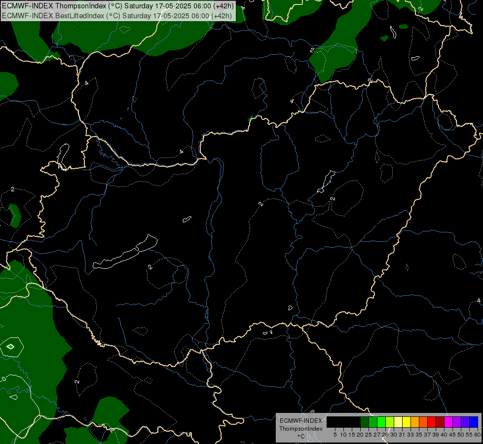This screenshot has width=483, height=444.
Task: Click the dark green 20–25 legend swatch
Action: tap(365, 422)
